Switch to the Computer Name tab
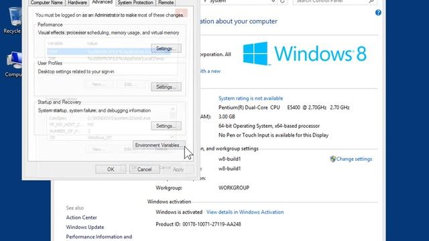Viewport: 429px width, 241px height. click(x=46, y=3)
